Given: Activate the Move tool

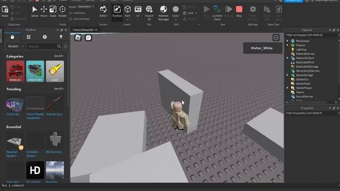Looking at the screenshot, I should click(x=44, y=11).
